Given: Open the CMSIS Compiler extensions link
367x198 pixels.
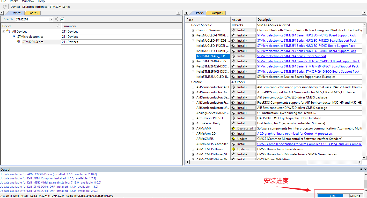Looking at the screenshot, I should (x=310, y=144).
